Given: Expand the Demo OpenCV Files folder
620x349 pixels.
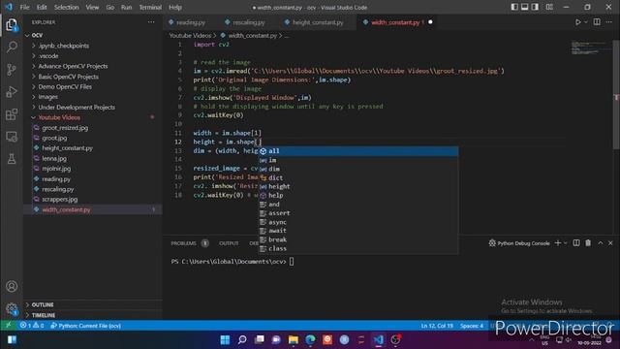Looking at the screenshot, I should pyautogui.click(x=65, y=87).
